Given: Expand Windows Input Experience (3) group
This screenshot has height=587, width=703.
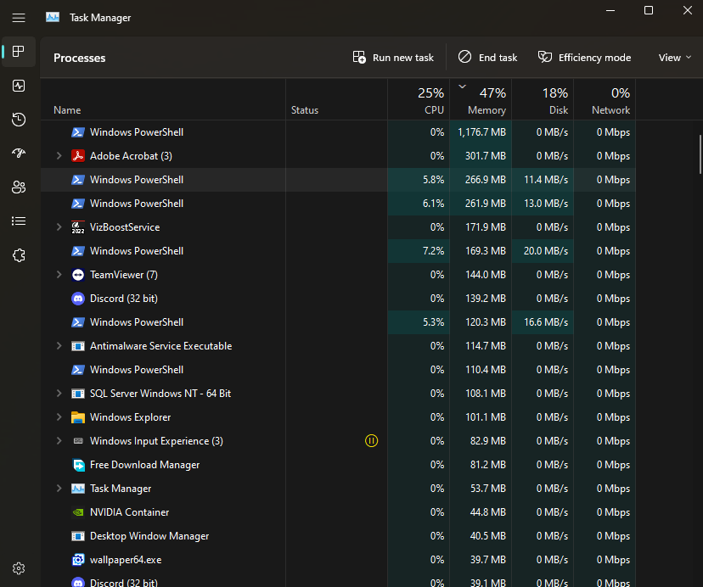Looking at the screenshot, I should (59, 441).
